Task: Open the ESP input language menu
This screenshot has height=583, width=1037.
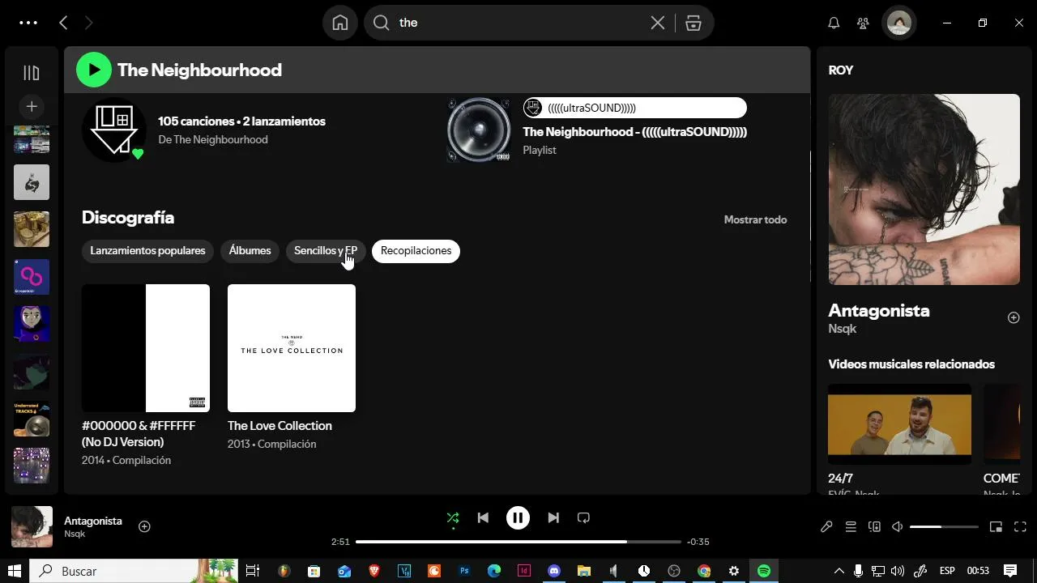Action: click(x=947, y=571)
